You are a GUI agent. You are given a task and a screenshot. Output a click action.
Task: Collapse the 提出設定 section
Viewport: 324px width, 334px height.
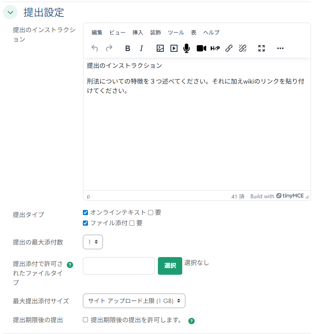10,12
